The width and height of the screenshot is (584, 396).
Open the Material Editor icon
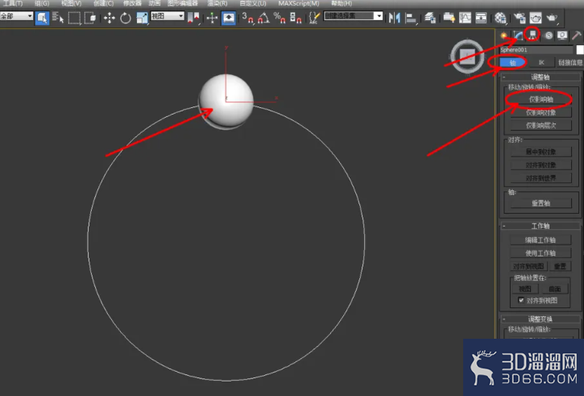tap(500, 18)
